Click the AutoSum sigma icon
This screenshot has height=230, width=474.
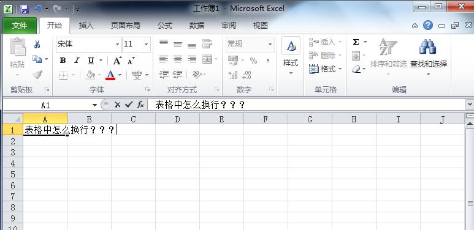tap(356, 42)
